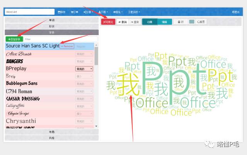Select the Chrysanthi font row
Screen dimensions: 247x155
click(x=49, y=121)
